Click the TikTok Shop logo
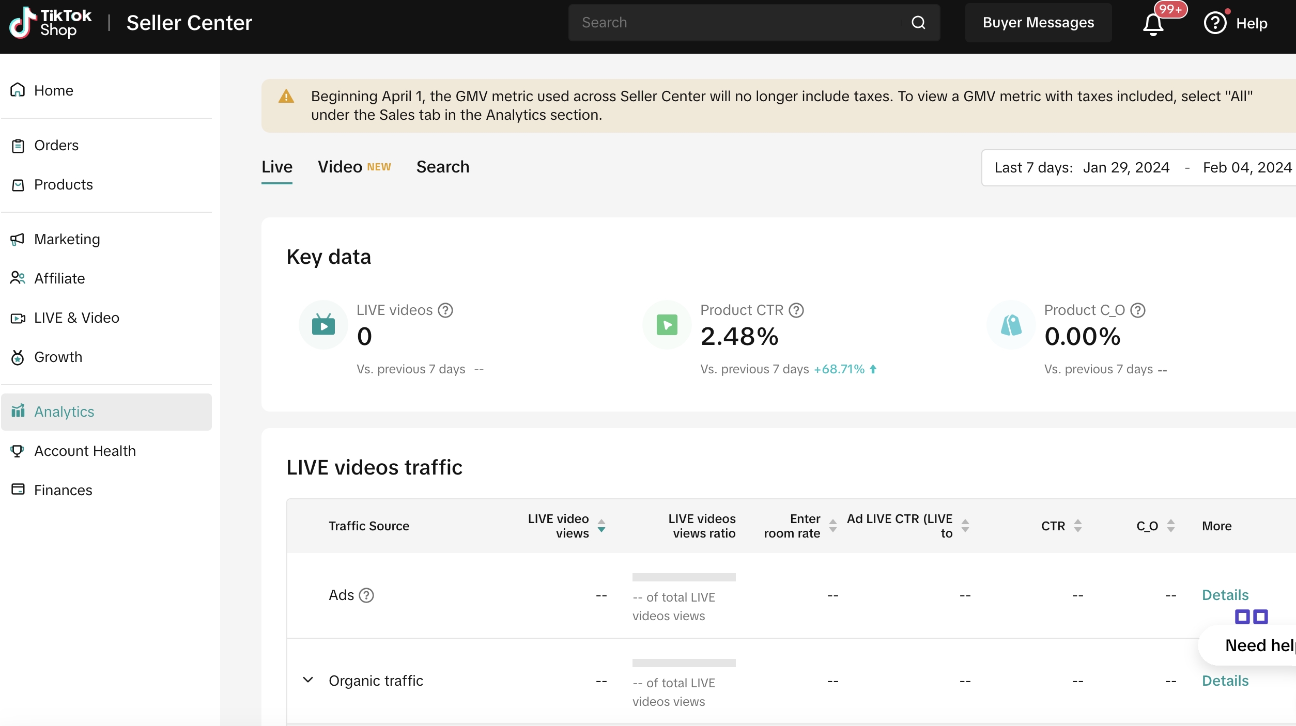 point(51,23)
